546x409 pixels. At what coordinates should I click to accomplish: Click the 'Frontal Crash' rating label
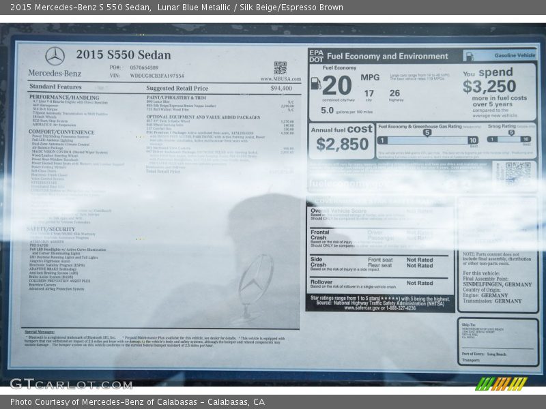pos(320,234)
